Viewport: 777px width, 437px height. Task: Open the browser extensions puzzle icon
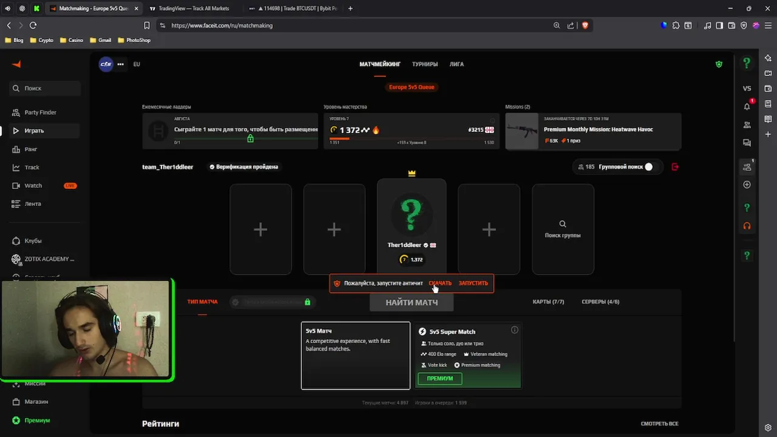tap(676, 25)
